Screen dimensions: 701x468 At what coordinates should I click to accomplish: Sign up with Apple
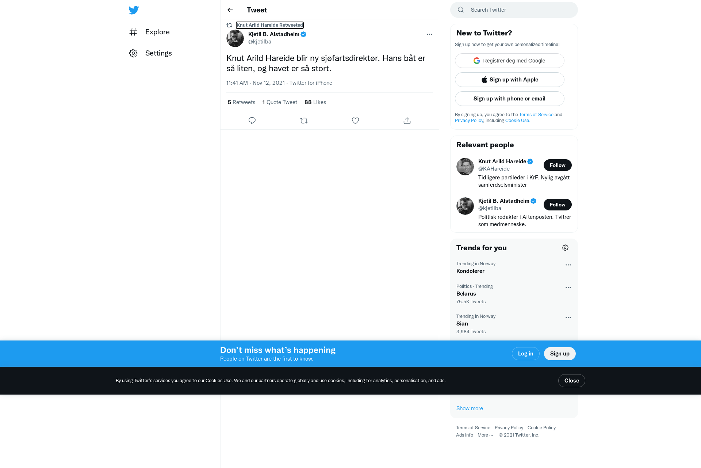[509, 80]
